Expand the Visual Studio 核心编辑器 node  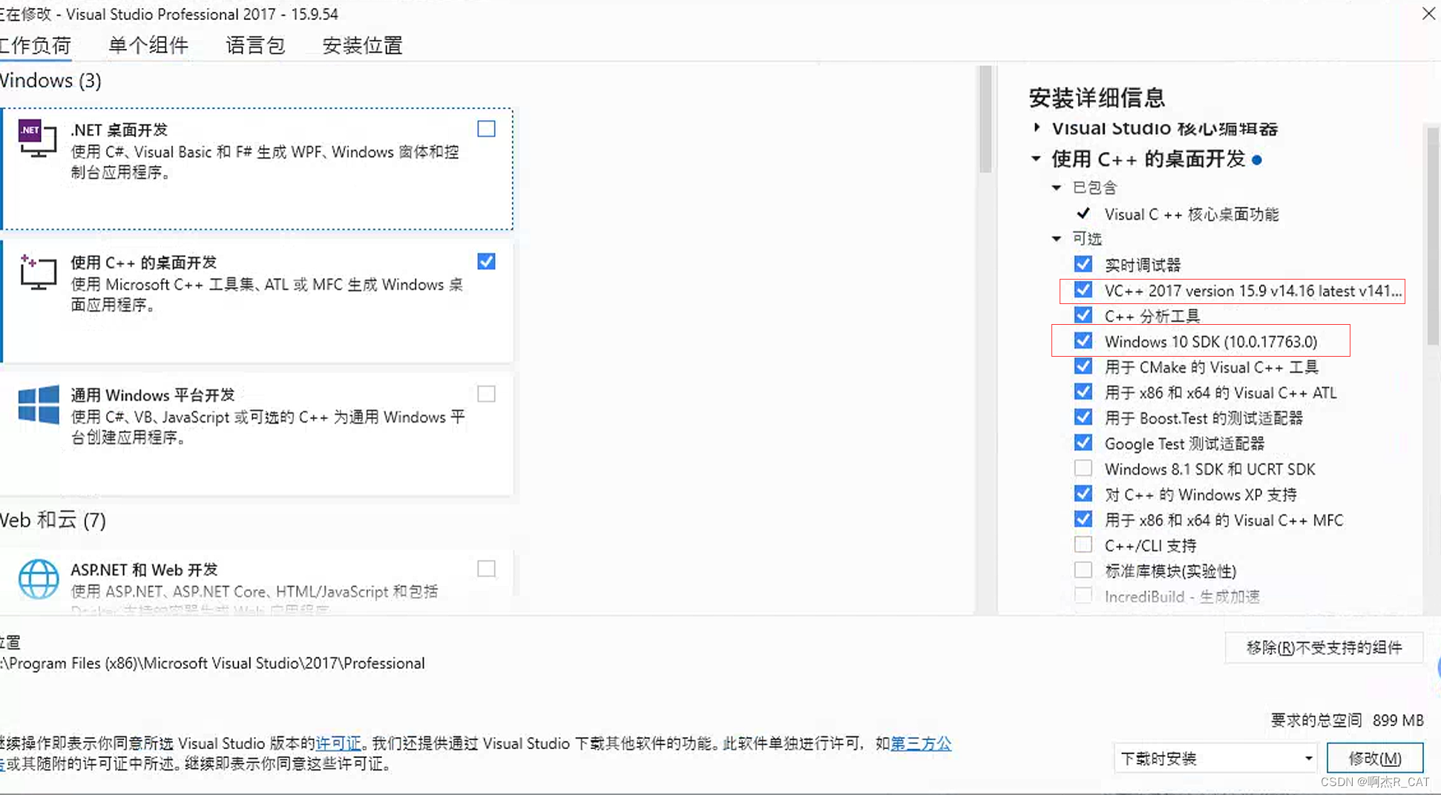pyautogui.click(x=1037, y=128)
